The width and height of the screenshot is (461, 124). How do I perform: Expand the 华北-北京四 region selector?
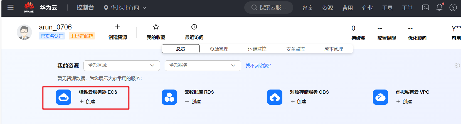tap(125, 8)
